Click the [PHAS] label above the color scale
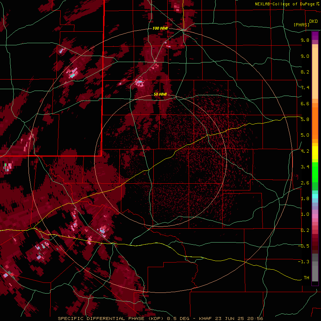 [301, 25]
